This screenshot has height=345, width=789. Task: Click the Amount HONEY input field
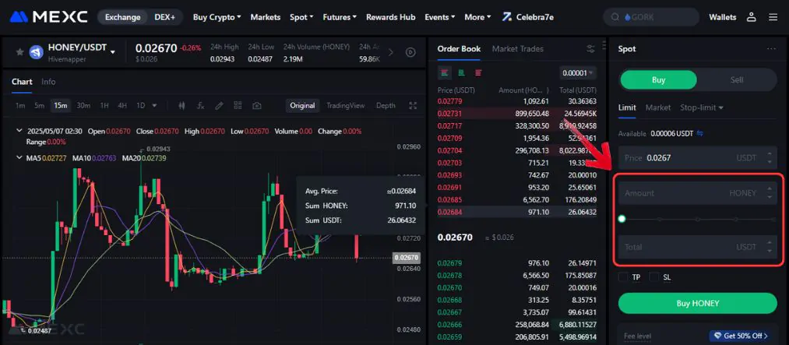(697, 193)
